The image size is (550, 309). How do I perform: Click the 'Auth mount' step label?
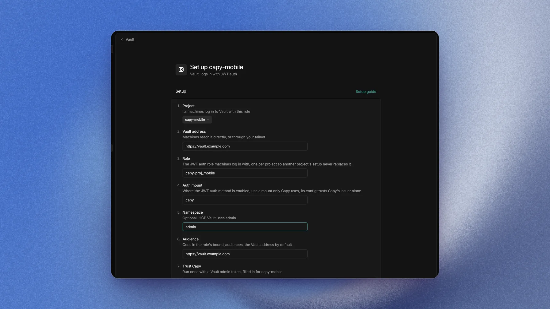(192, 185)
